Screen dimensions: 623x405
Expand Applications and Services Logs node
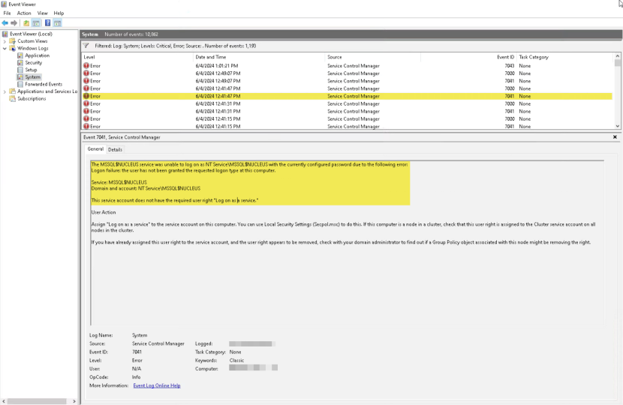(5, 91)
